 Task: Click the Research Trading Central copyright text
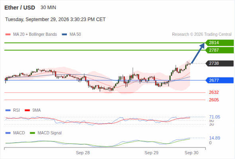(202, 35)
